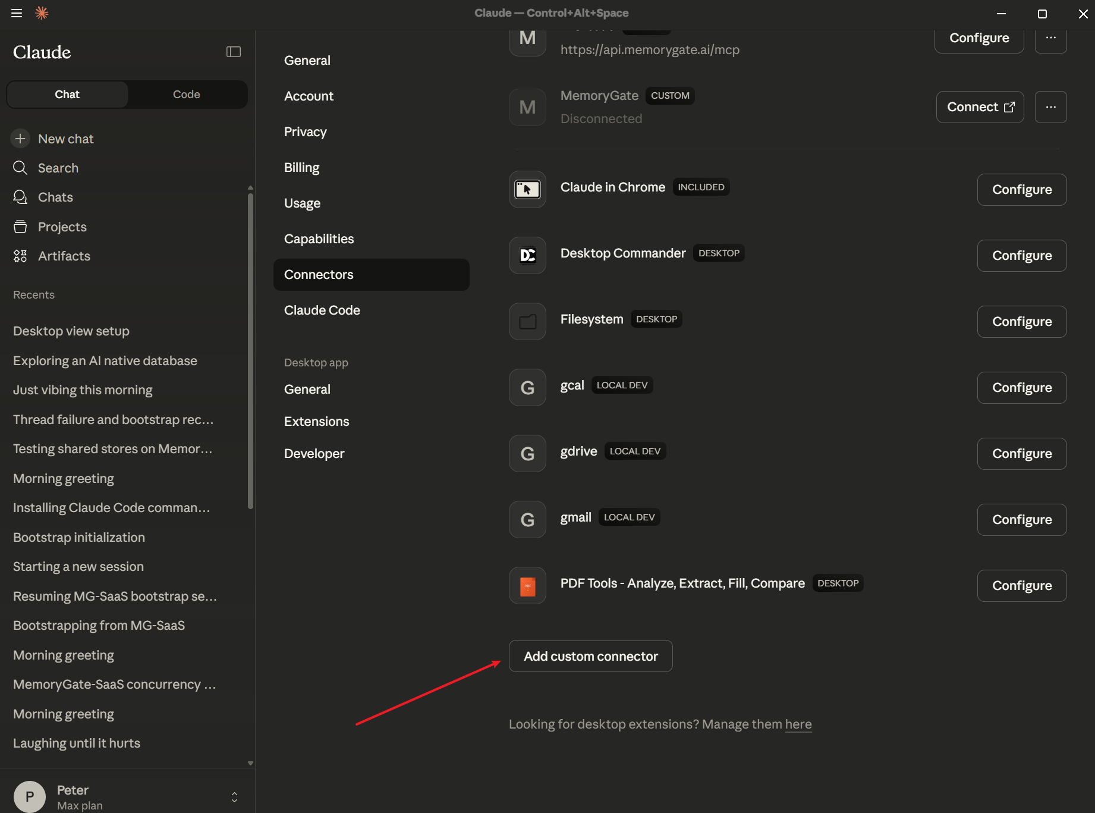Expand the Peter account options
Image resolution: width=1095 pixels, height=813 pixels.
[x=234, y=796]
